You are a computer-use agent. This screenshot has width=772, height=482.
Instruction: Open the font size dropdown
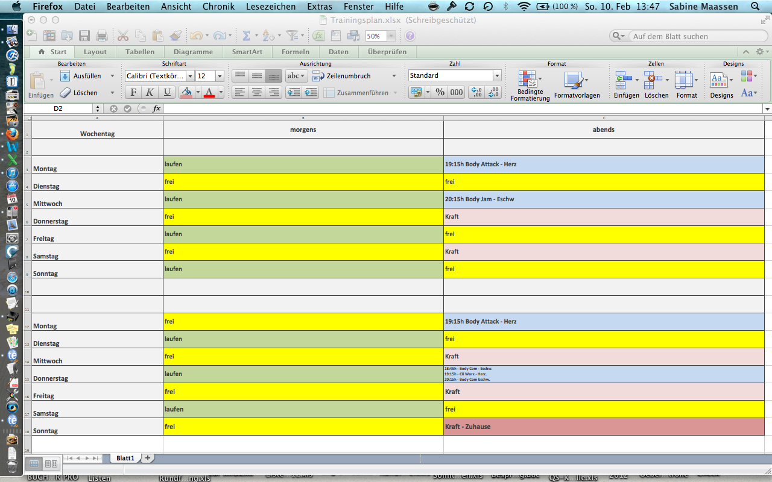[220, 76]
